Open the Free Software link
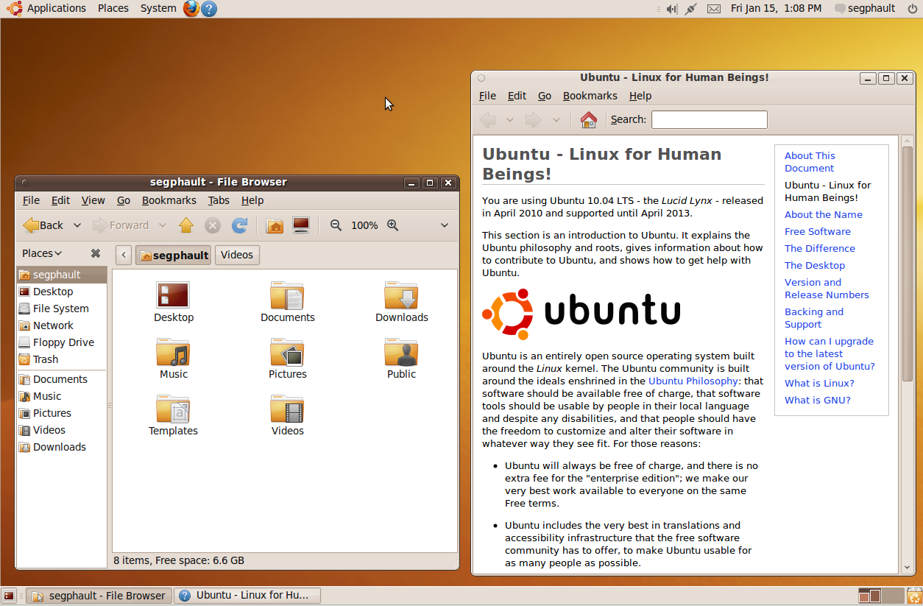Image resolution: width=923 pixels, height=606 pixels. [817, 232]
